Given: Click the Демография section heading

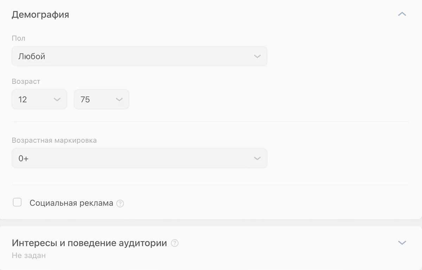Looking at the screenshot, I should (40, 15).
